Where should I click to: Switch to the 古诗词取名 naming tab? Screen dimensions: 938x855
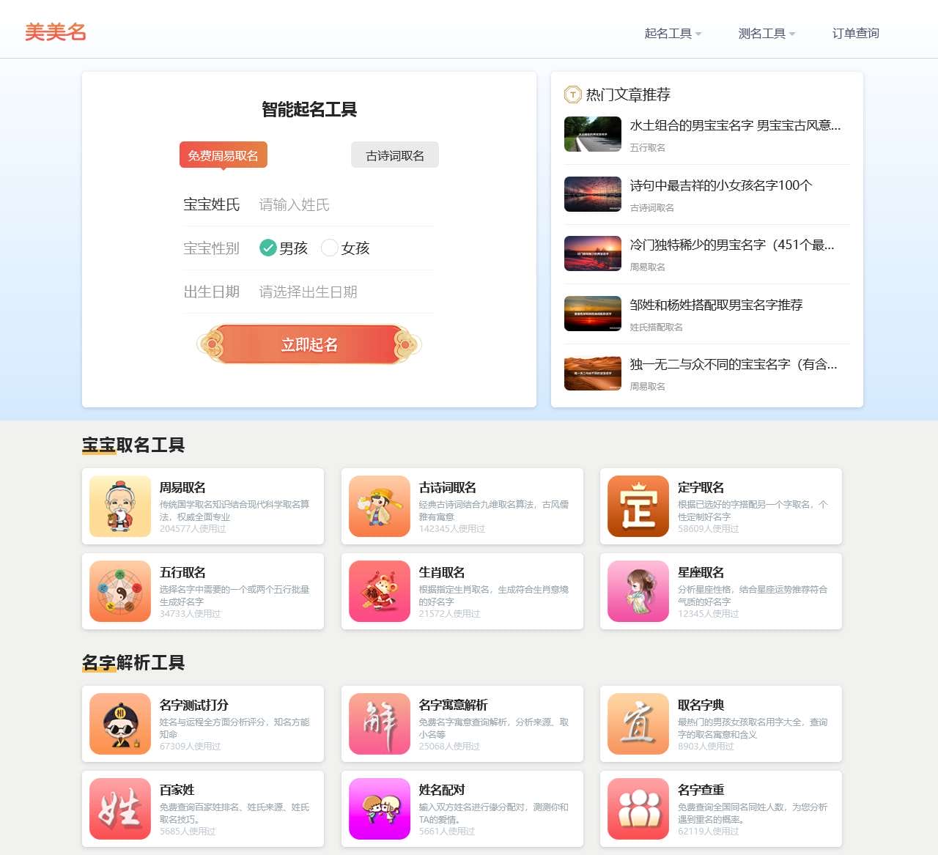(x=394, y=155)
